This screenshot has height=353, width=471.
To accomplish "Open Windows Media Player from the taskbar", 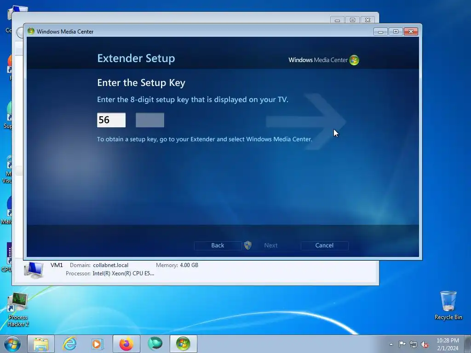I will click(98, 344).
